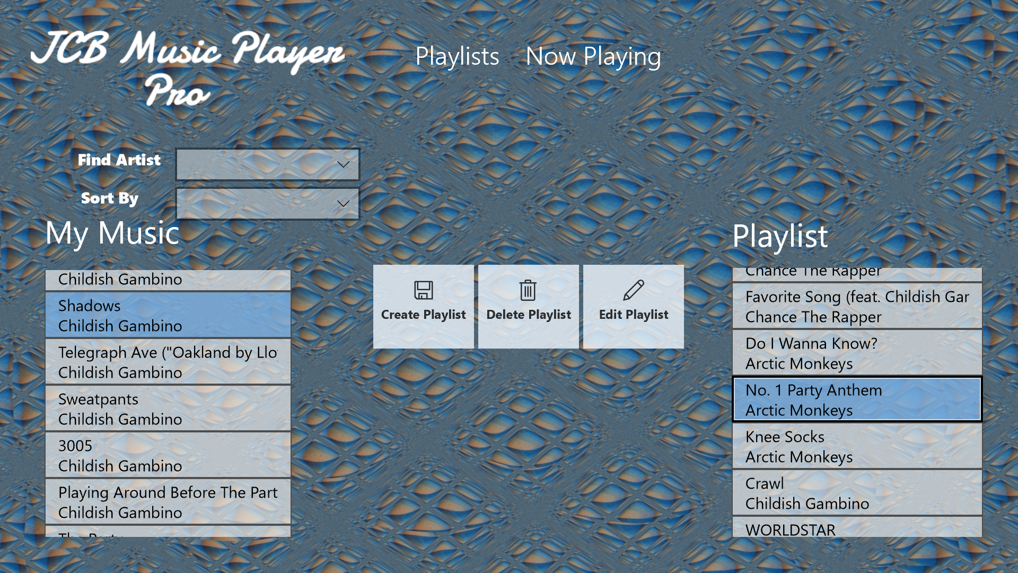
Task: Click the JCB Music Player Pro title
Action: 187,68
